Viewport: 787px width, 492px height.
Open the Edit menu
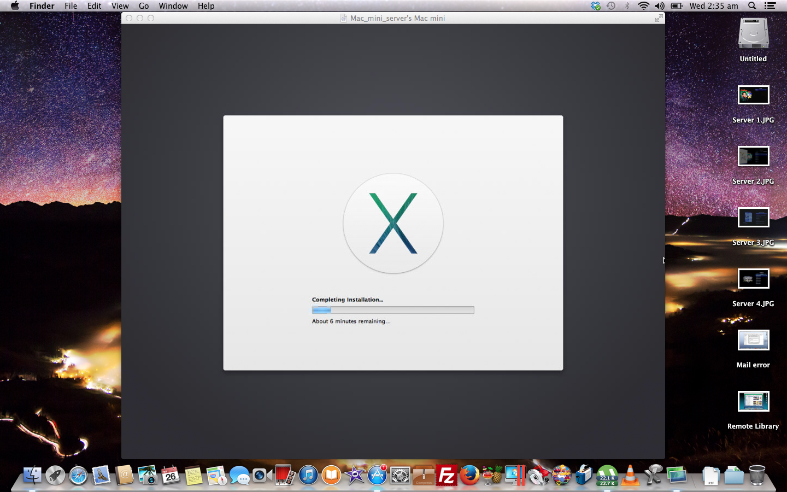(x=95, y=6)
